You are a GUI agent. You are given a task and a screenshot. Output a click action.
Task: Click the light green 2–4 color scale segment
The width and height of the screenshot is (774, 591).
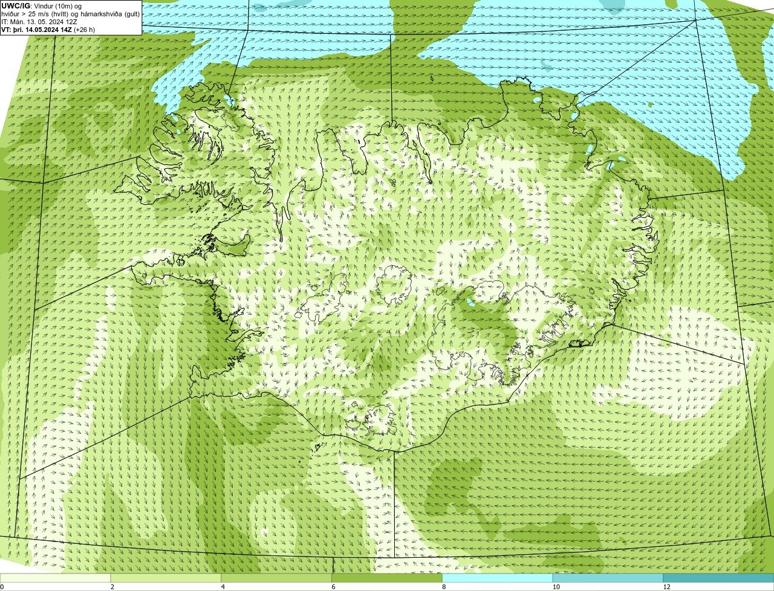click(x=166, y=578)
